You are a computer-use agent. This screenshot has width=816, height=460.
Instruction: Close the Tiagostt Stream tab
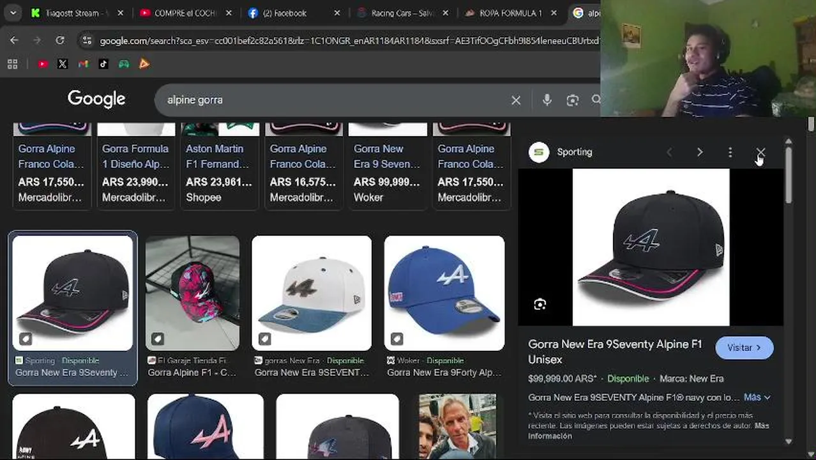point(120,13)
